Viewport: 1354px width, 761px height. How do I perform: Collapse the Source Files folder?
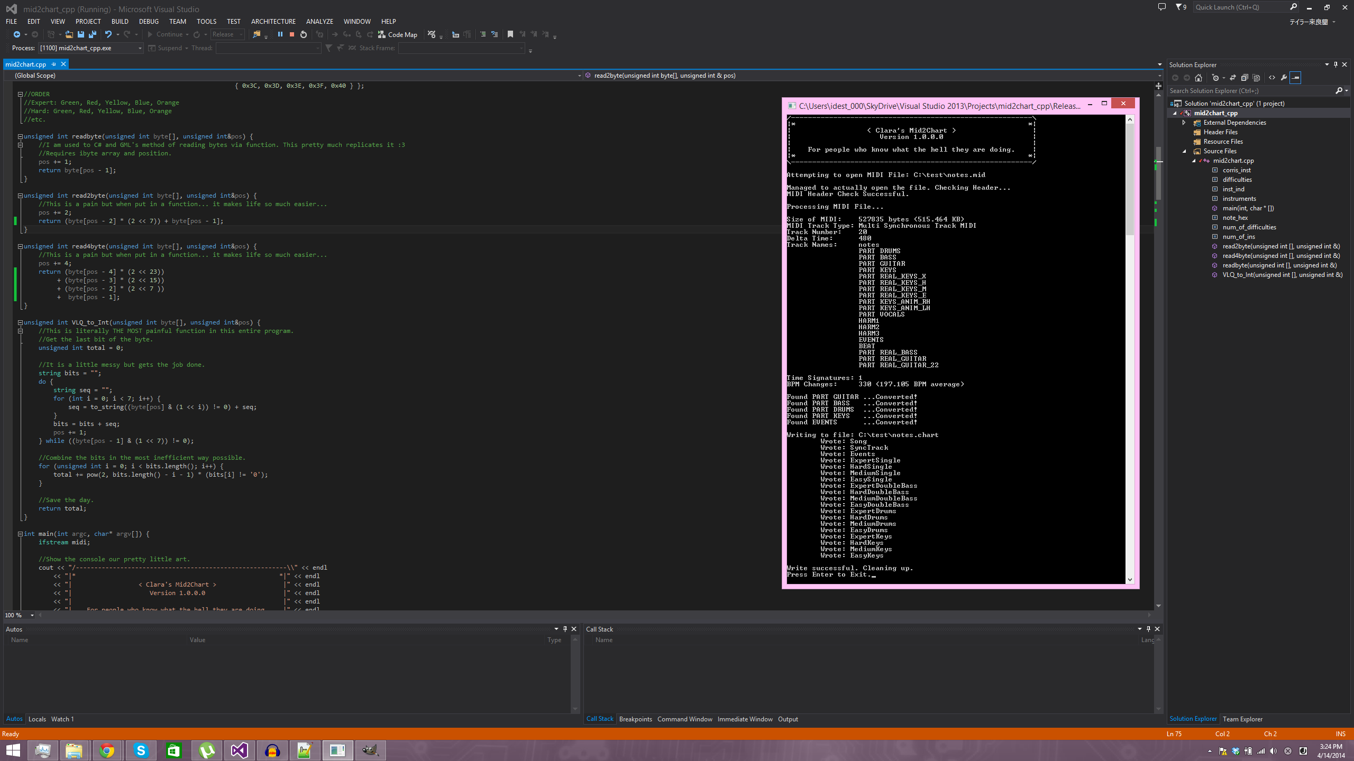[1184, 151]
